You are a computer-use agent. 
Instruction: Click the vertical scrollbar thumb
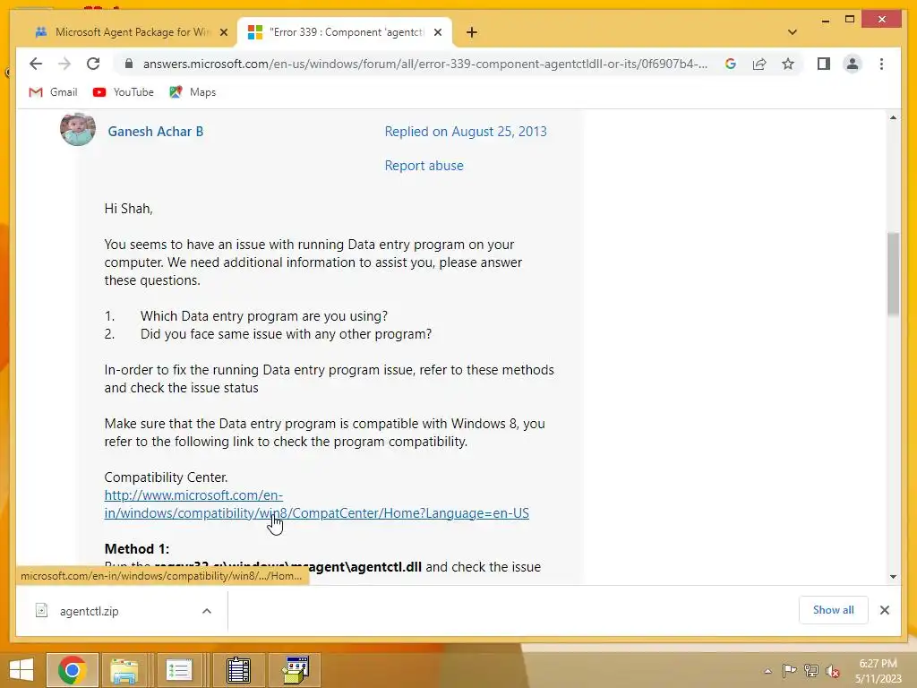893,274
